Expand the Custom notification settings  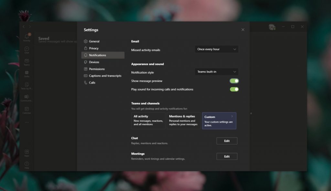[x=219, y=121]
